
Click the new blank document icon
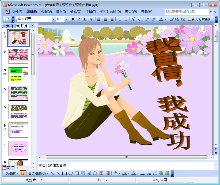(7, 19)
